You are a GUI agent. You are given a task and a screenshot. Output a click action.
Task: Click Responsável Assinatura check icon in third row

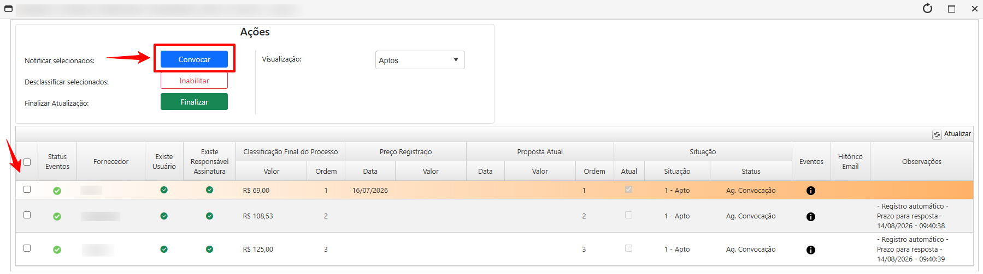click(x=209, y=249)
